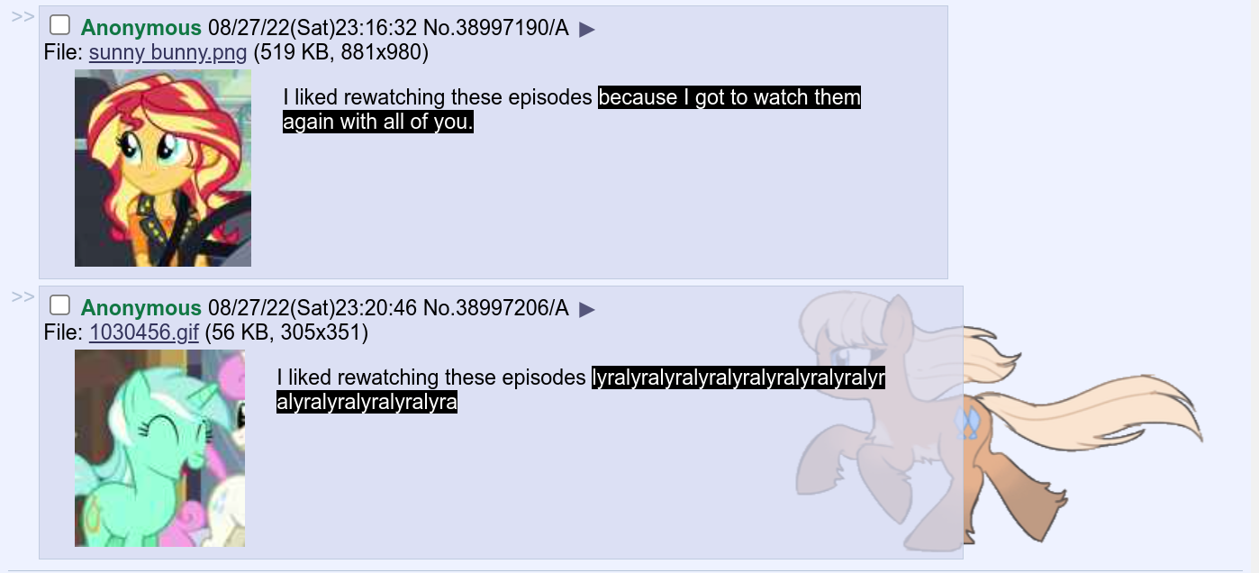
Task: Click the Anonymous name on first post
Action: pos(141,28)
